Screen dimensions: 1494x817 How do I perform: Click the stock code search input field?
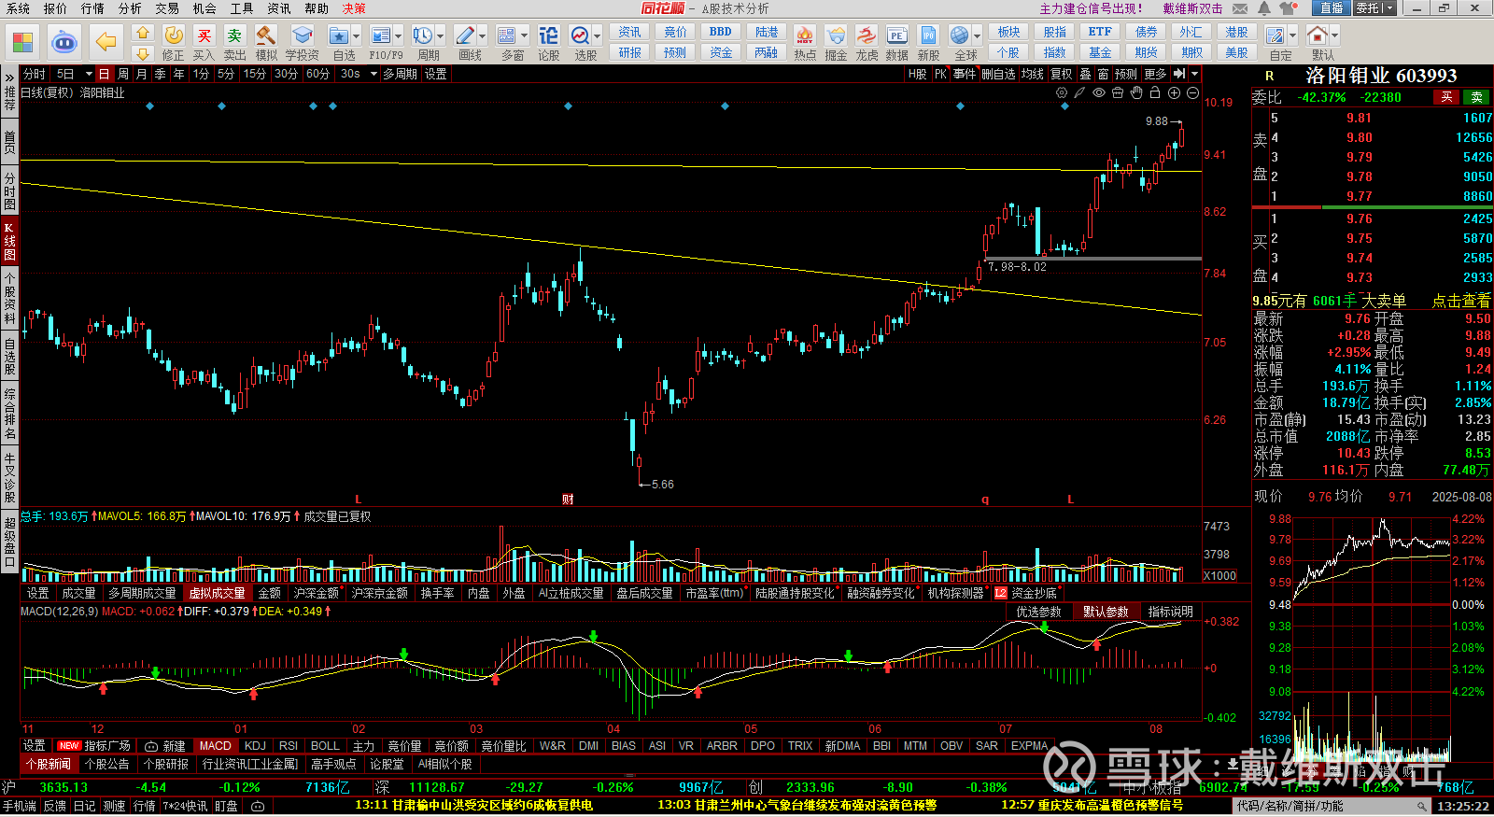pos(1332,806)
